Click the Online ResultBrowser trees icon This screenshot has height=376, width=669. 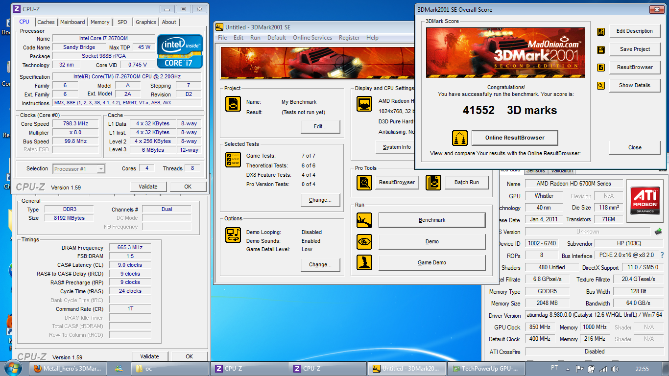[460, 138]
